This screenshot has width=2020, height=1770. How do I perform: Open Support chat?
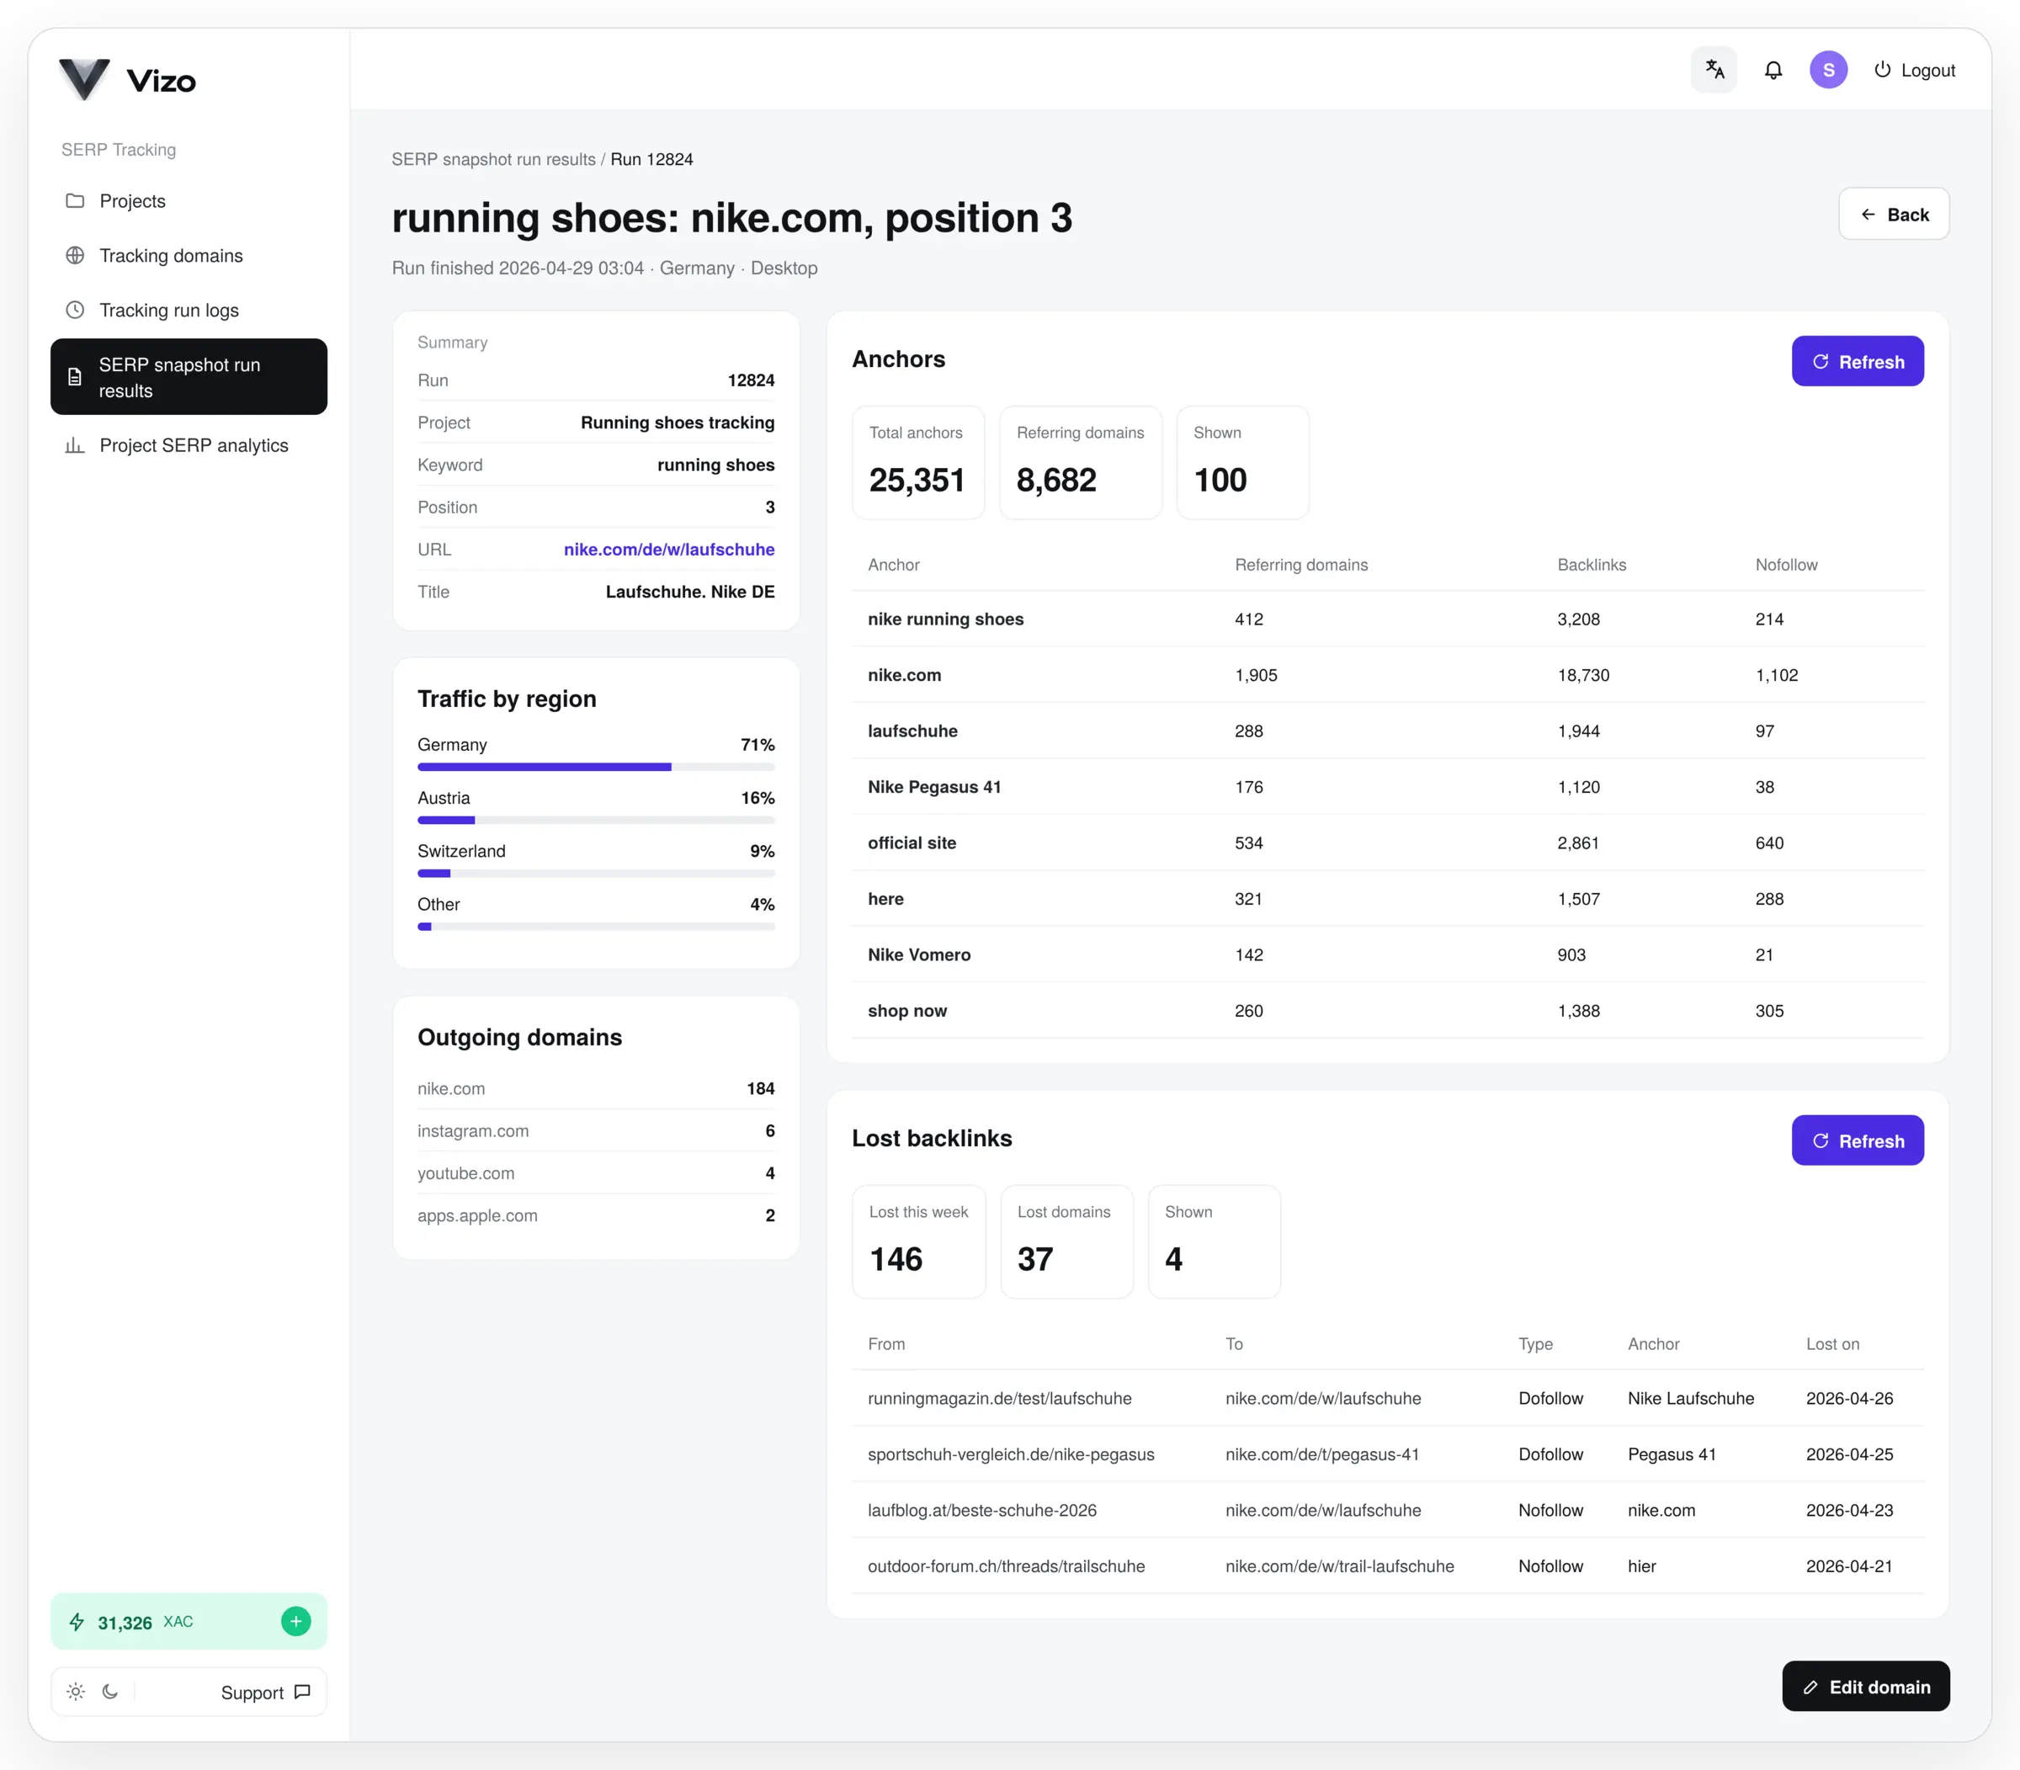click(x=266, y=1692)
